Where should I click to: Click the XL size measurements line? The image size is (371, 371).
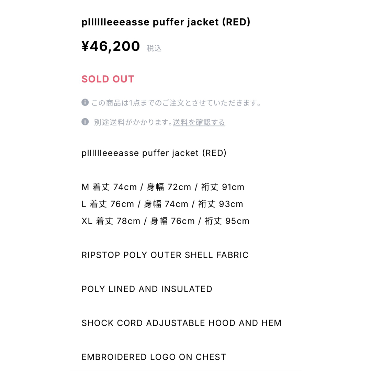point(165,221)
